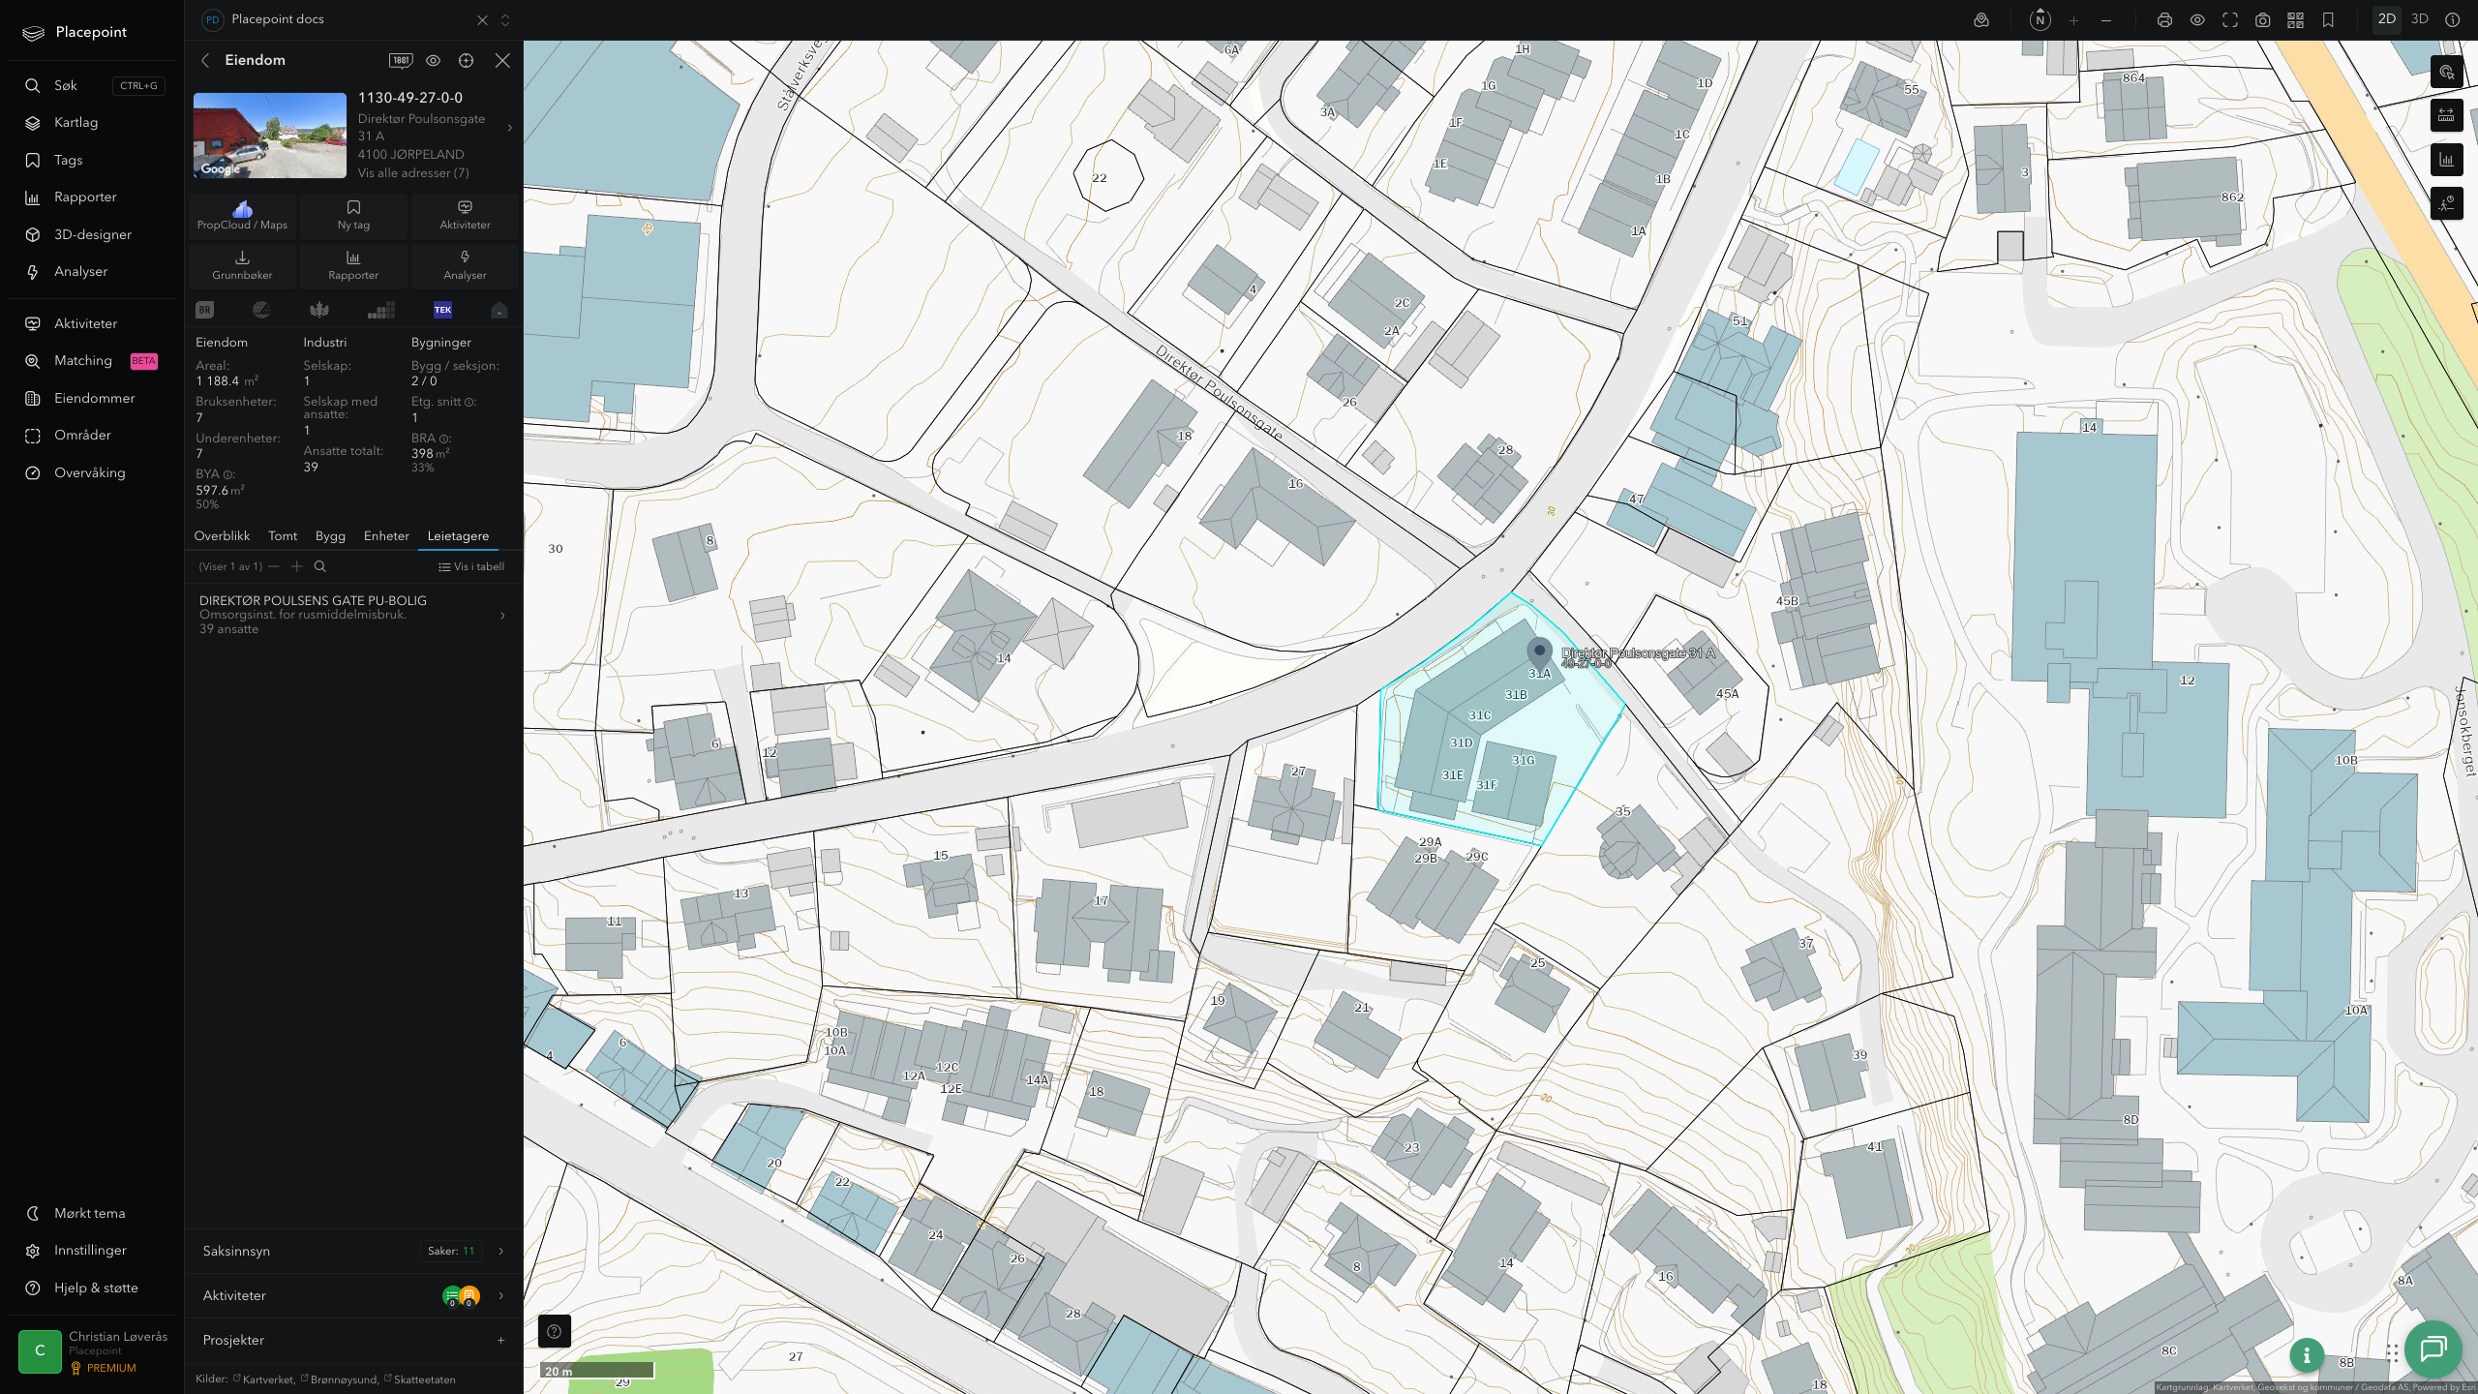The image size is (2478, 1394).
Task: Open Søk in the sidebar
Action: 92,85
